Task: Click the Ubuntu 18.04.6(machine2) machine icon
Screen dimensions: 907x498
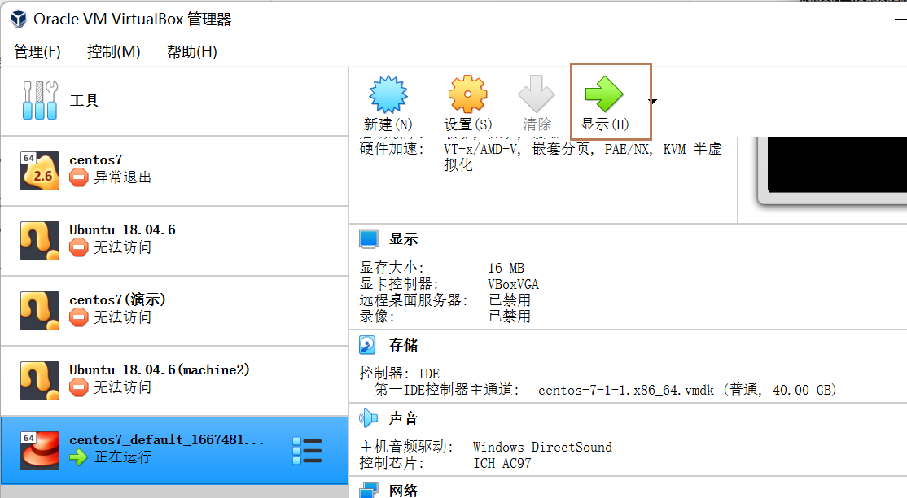Action: pos(40,381)
